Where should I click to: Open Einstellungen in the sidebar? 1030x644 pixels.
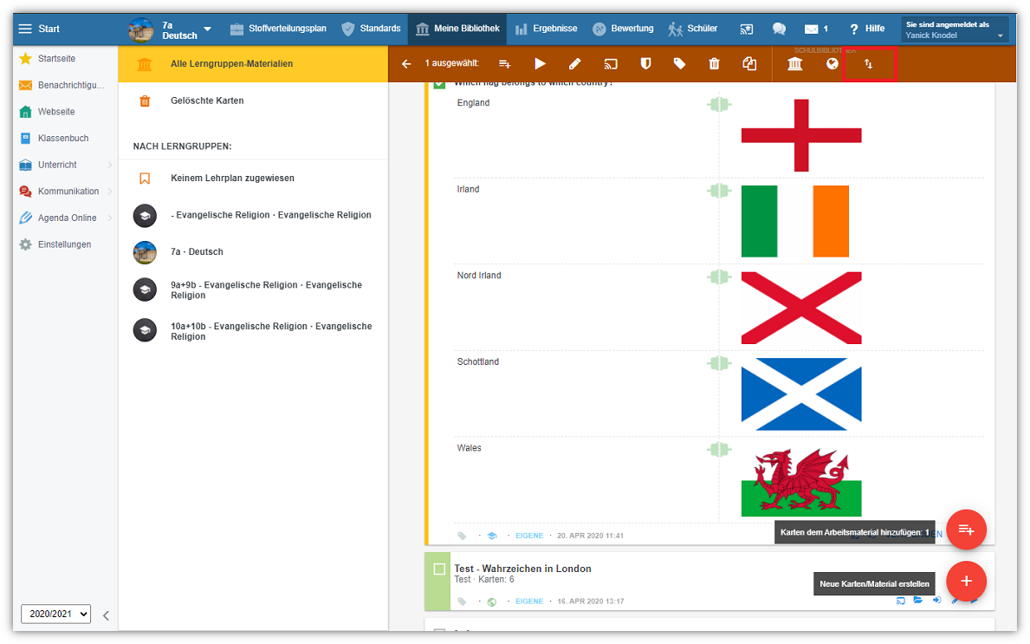(65, 244)
